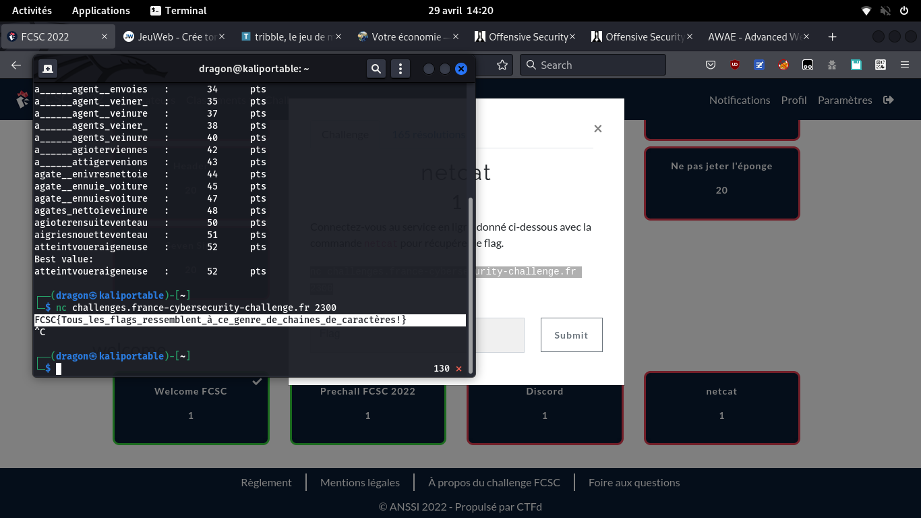921x518 pixels.
Task: Open the terminal search icon
Action: coord(376,68)
